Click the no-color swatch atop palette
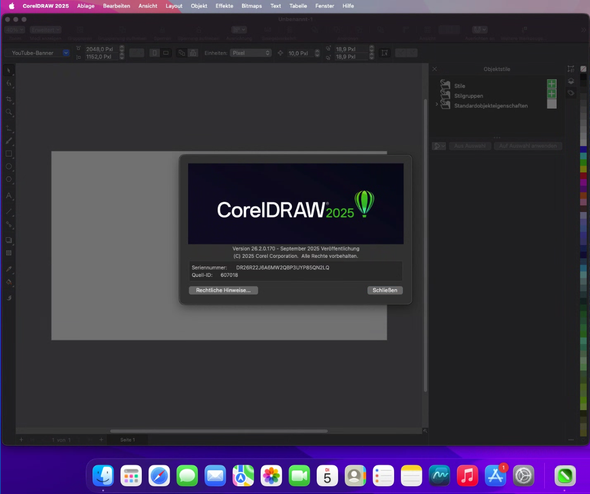 point(583,69)
